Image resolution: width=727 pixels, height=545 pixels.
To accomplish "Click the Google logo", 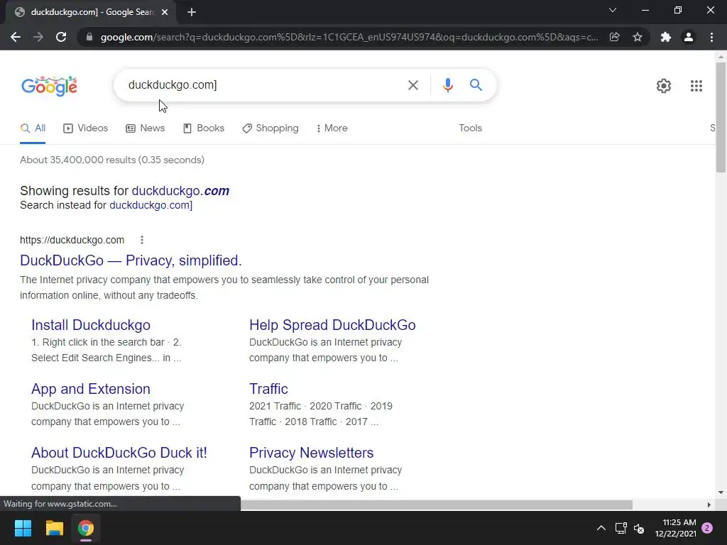I will point(49,86).
